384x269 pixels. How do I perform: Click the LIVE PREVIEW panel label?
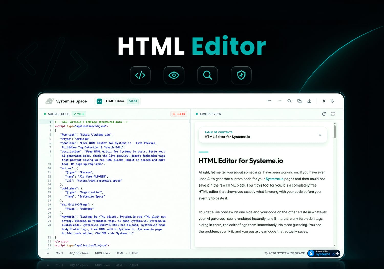[x=211, y=114]
